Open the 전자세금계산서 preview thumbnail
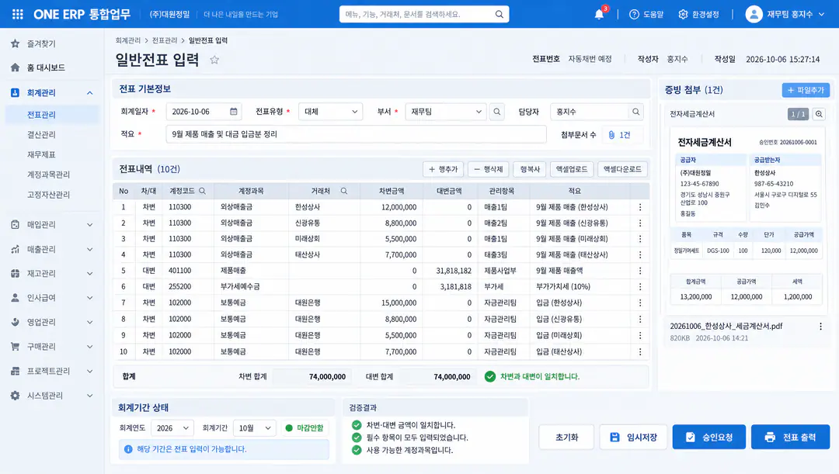This screenshot has width=839, height=474. (x=747, y=220)
